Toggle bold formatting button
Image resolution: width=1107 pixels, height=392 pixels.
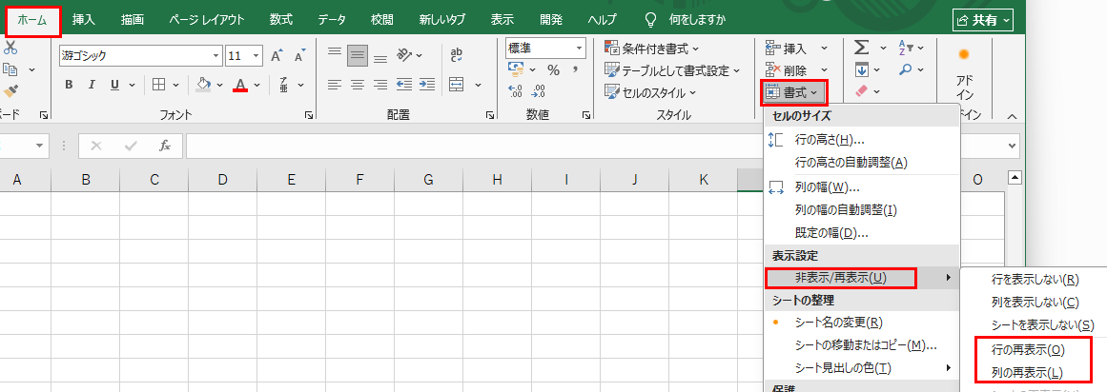pyautogui.click(x=69, y=85)
